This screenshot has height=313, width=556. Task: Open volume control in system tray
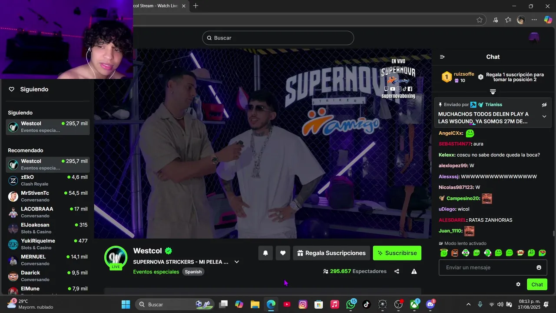pyautogui.click(x=500, y=304)
